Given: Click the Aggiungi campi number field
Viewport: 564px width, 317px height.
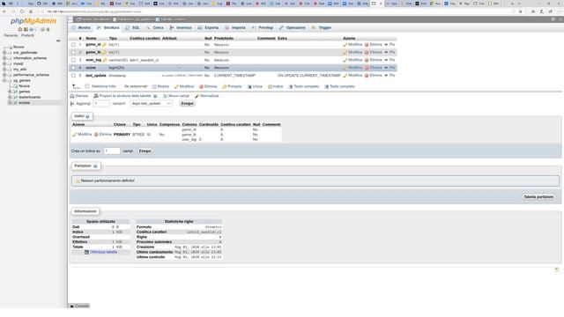Looking at the screenshot, I should click(101, 104).
